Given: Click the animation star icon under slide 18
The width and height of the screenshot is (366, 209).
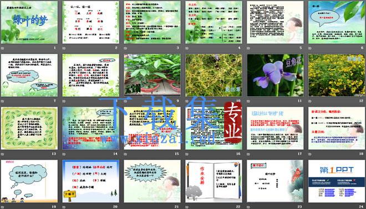Looking at the screenshot, I should click(310, 154).
